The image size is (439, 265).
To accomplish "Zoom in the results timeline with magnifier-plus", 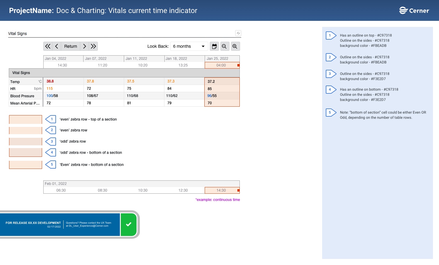I will (x=235, y=46).
